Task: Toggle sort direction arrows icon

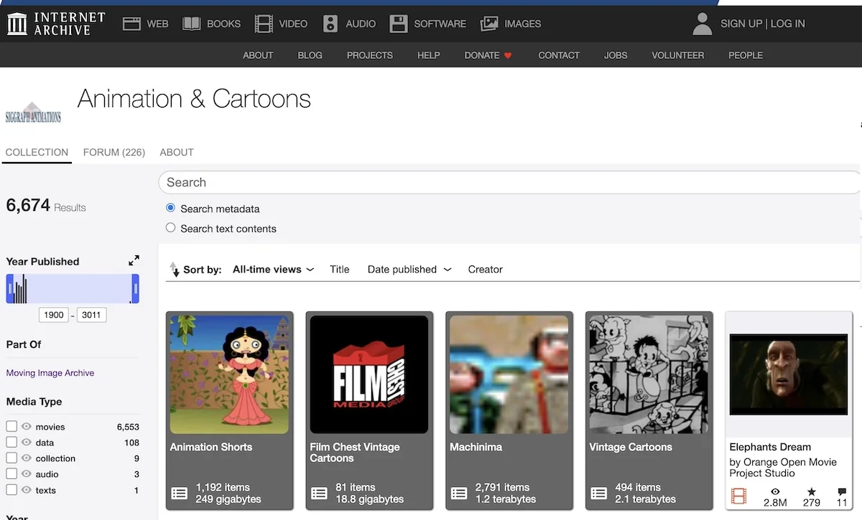Action: point(174,270)
